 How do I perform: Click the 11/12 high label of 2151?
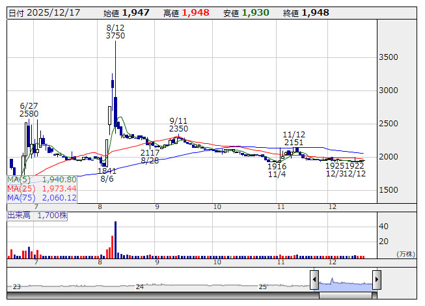tap(294, 138)
